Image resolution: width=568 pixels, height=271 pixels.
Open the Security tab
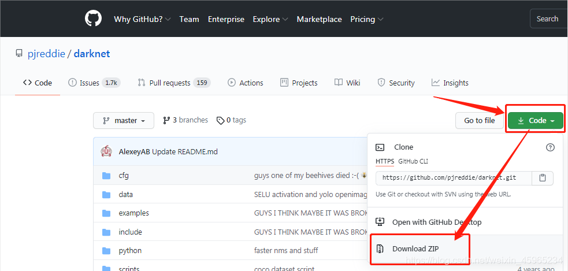pos(396,83)
